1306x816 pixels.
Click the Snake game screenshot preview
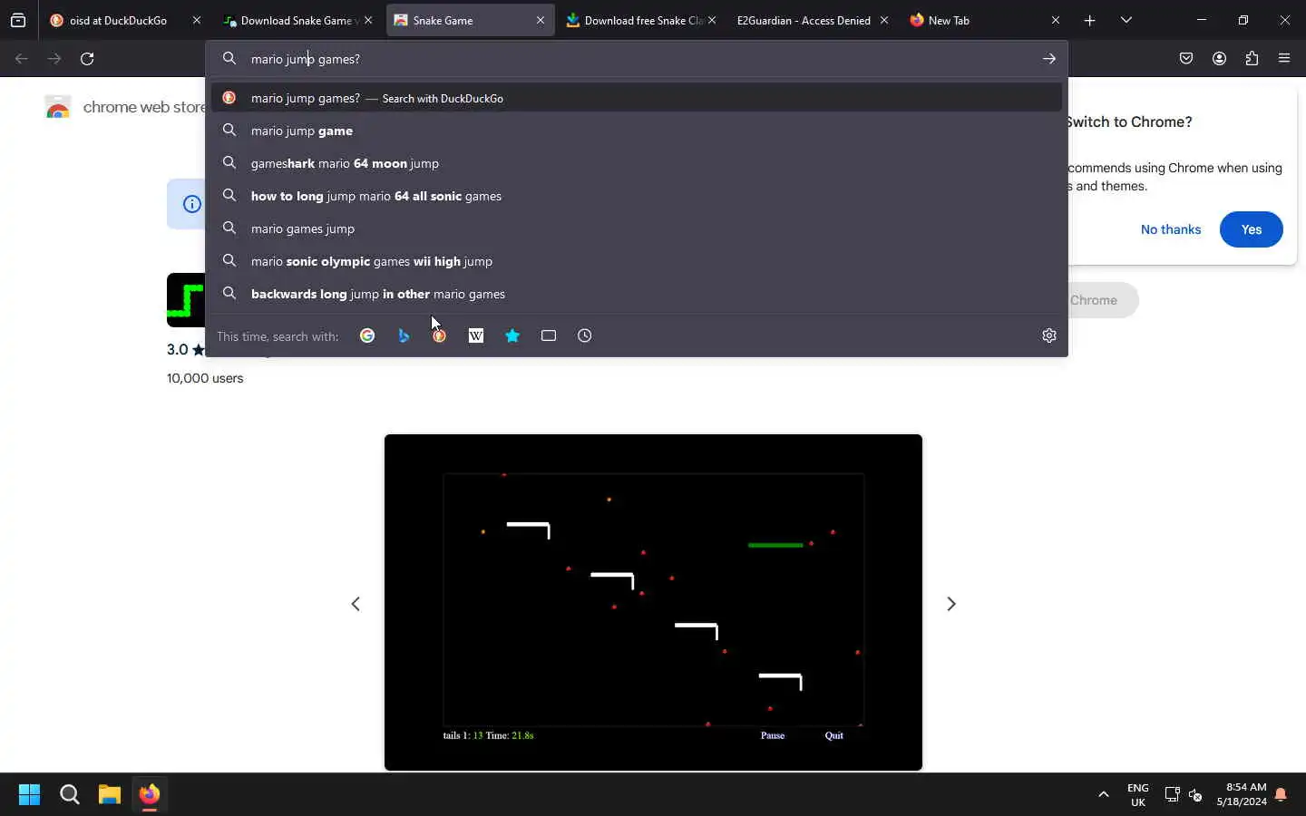(x=653, y=603)
